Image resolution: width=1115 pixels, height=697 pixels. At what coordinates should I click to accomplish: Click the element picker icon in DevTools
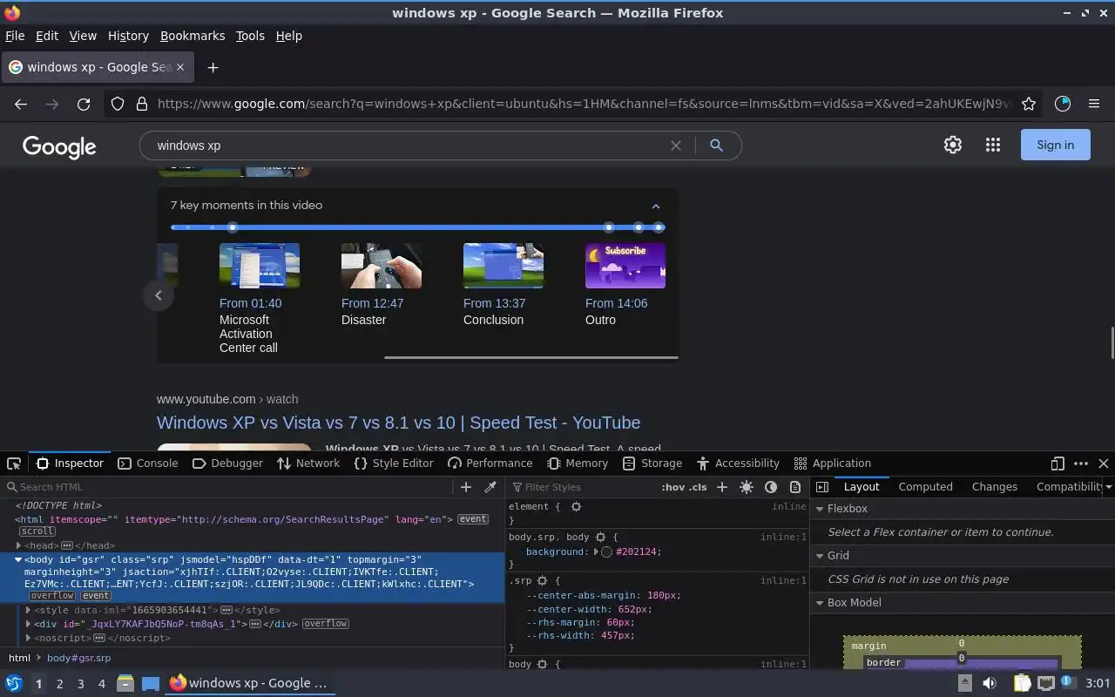point(14,464)
